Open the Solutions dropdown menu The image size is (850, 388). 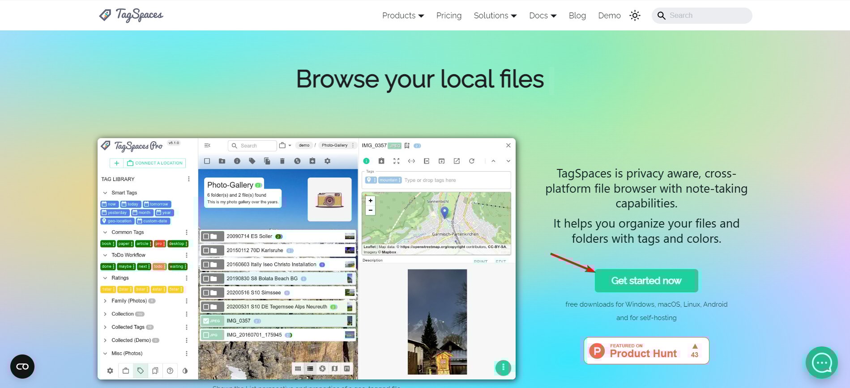[x=495, y=16]
